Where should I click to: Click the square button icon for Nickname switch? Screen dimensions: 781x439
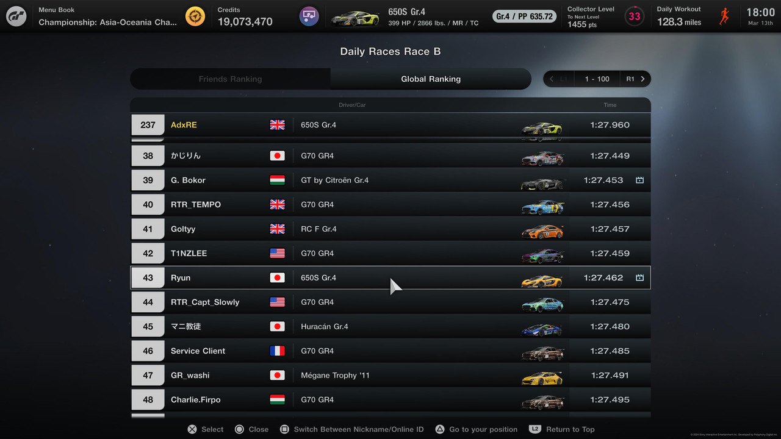pos(284,429)
